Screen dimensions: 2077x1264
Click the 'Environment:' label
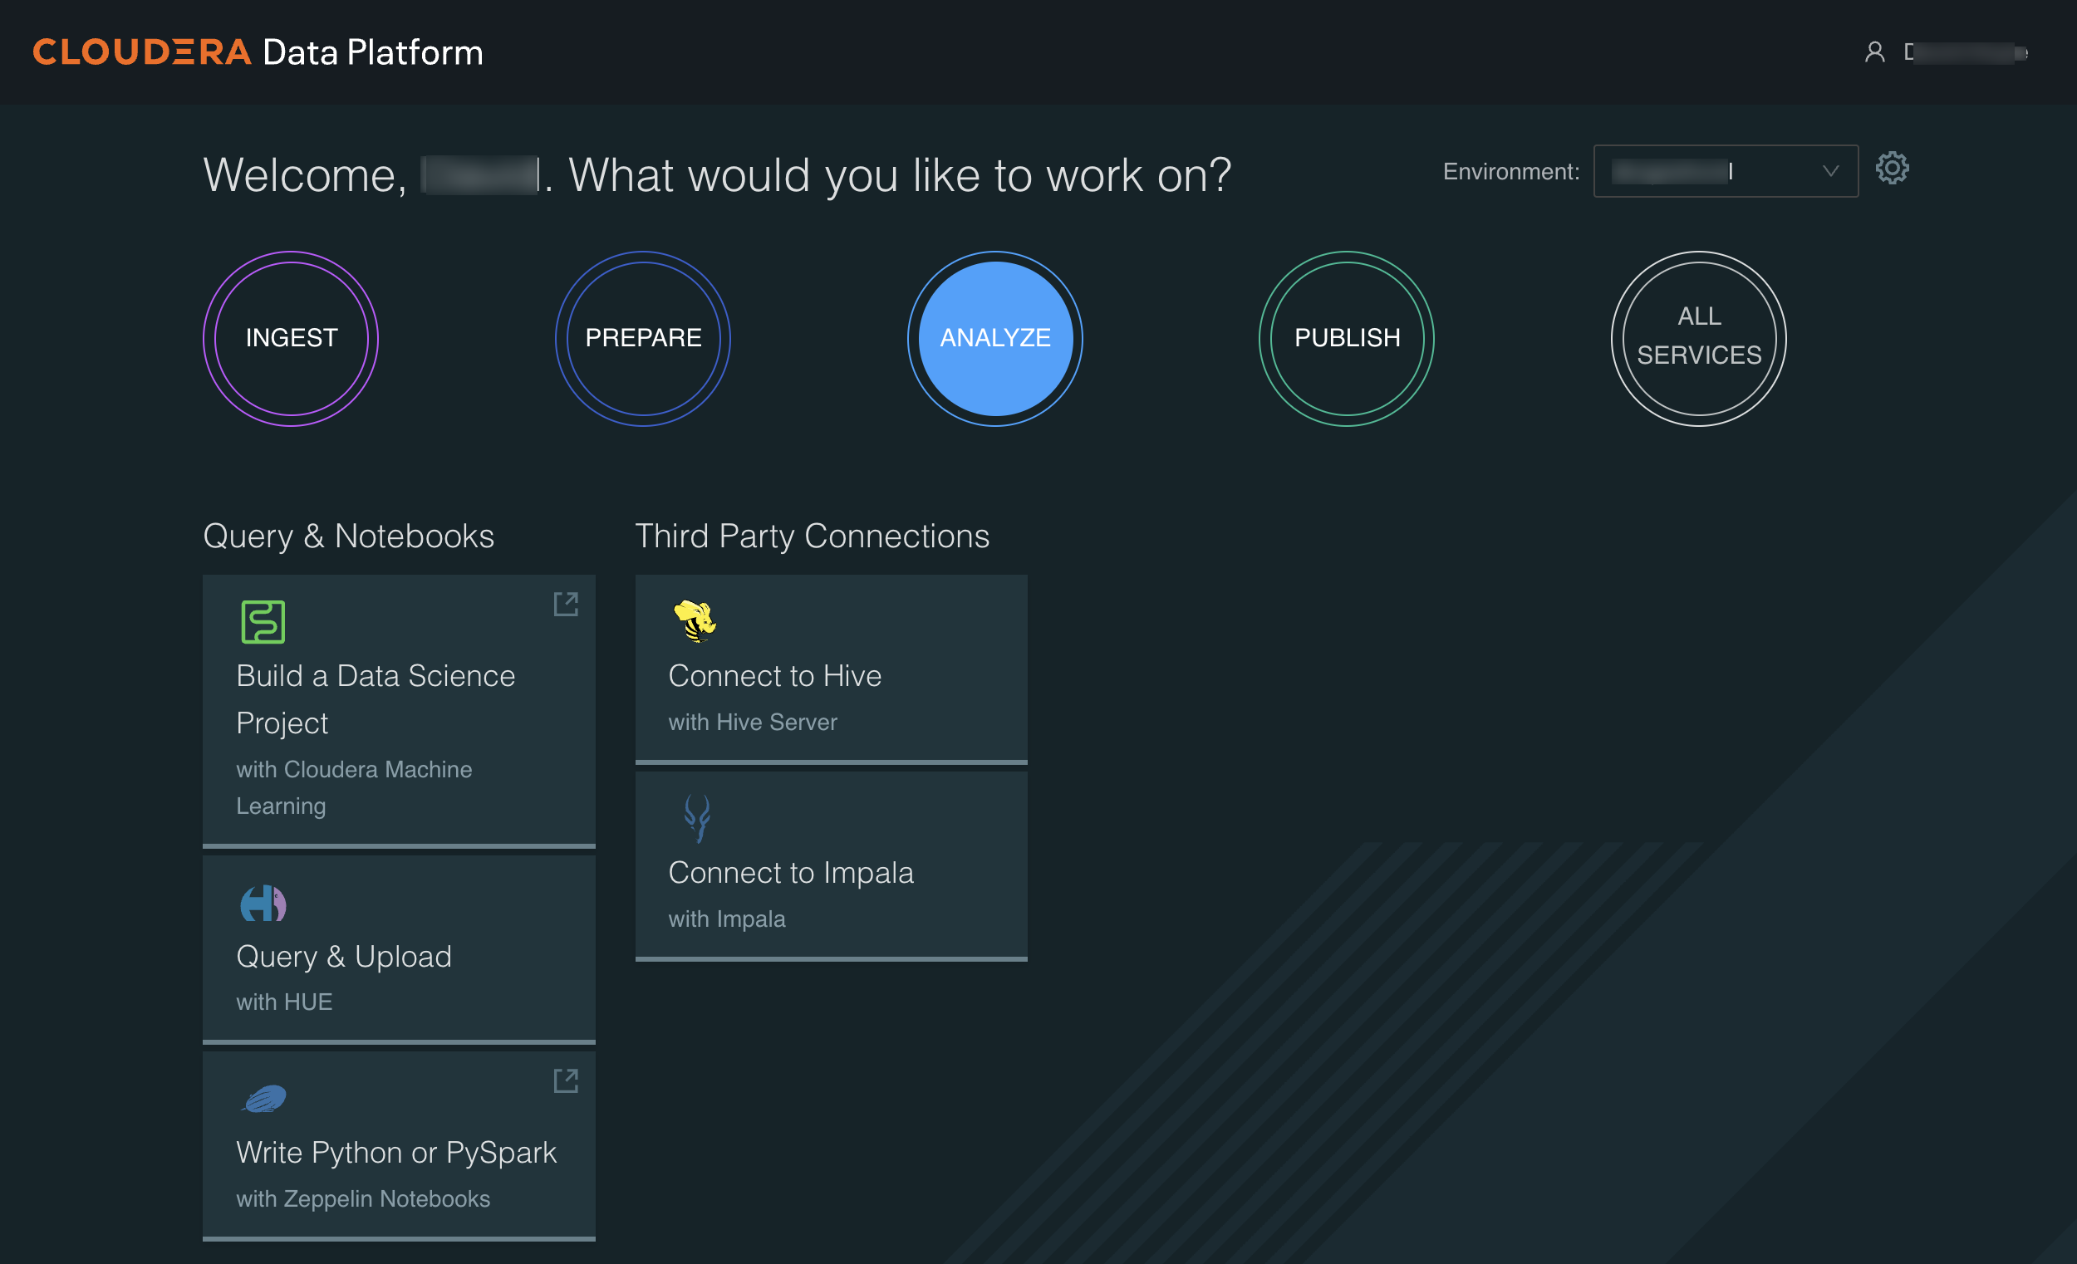click(1511, 171)
